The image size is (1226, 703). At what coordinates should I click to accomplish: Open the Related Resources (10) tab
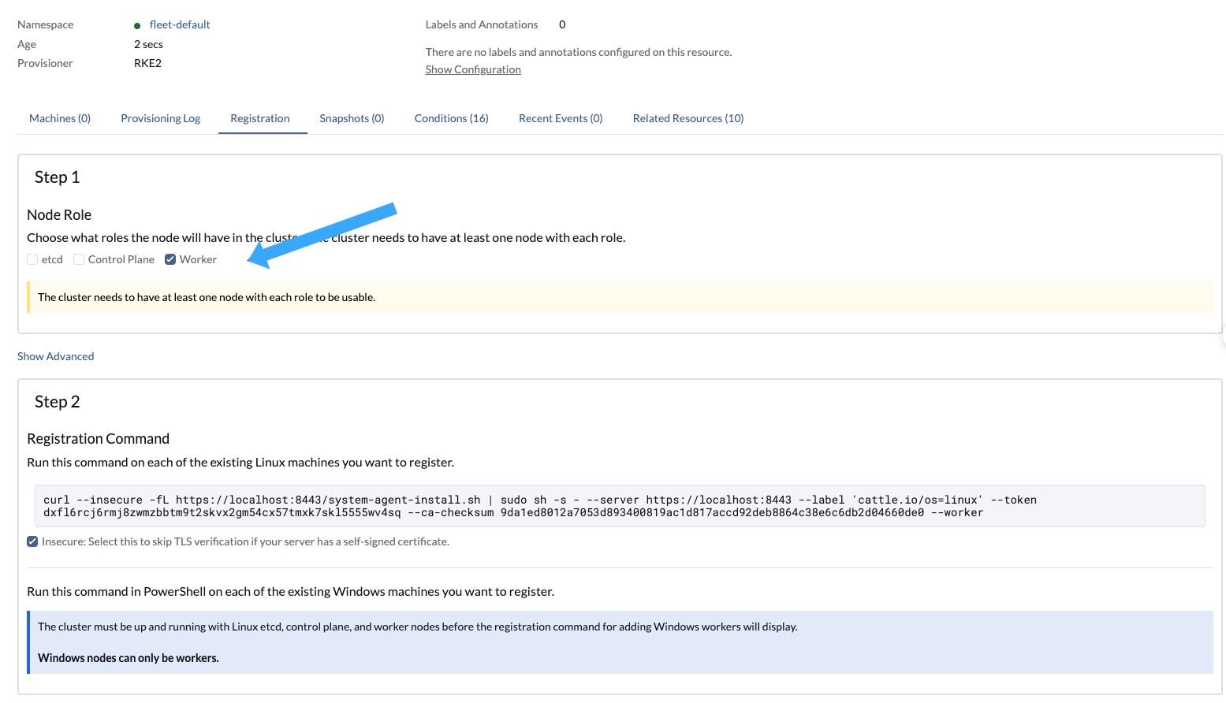[688, 117]
